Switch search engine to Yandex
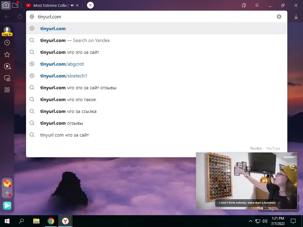This screenshot has height=227, width=303. coord(256,148)
